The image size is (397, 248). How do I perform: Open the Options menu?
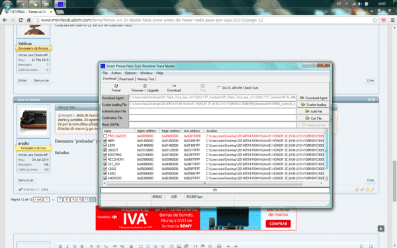[130, 73]
